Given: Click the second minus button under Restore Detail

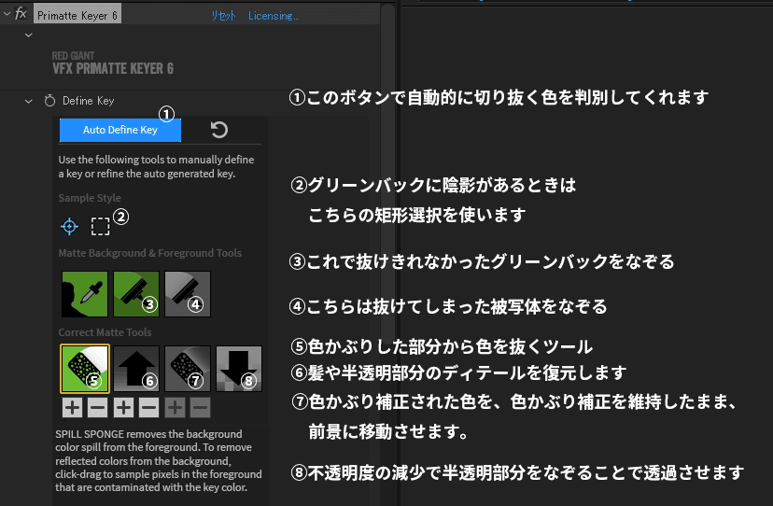Looking at the screenshot, I should pos(148,408).
